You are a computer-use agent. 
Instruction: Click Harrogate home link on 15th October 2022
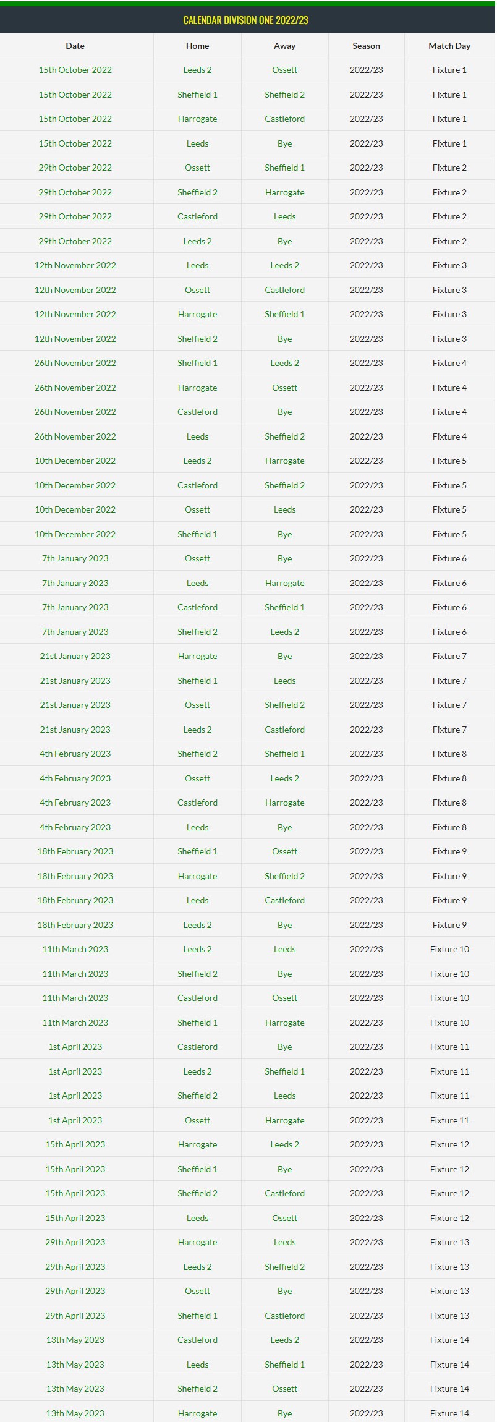(197, 119)
